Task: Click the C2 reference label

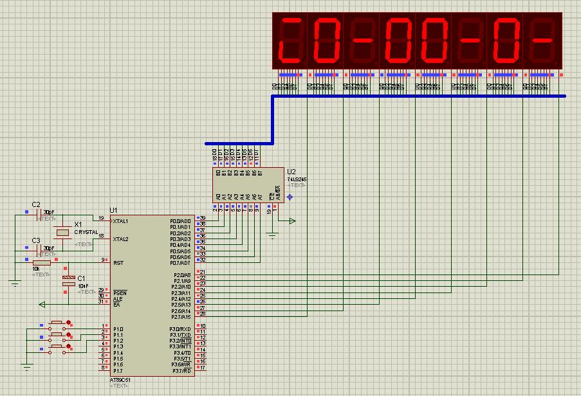Action: coord(36,204)
